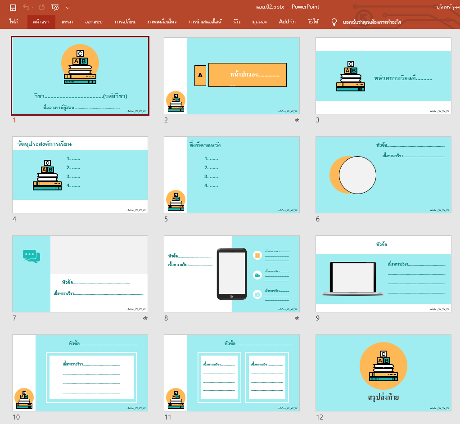Click the lightbulb Tell Me icon
Screen dimensions: 460x424
tap(334, 22)
